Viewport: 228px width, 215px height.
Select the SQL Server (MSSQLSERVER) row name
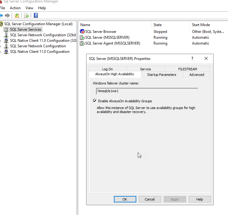107,37
